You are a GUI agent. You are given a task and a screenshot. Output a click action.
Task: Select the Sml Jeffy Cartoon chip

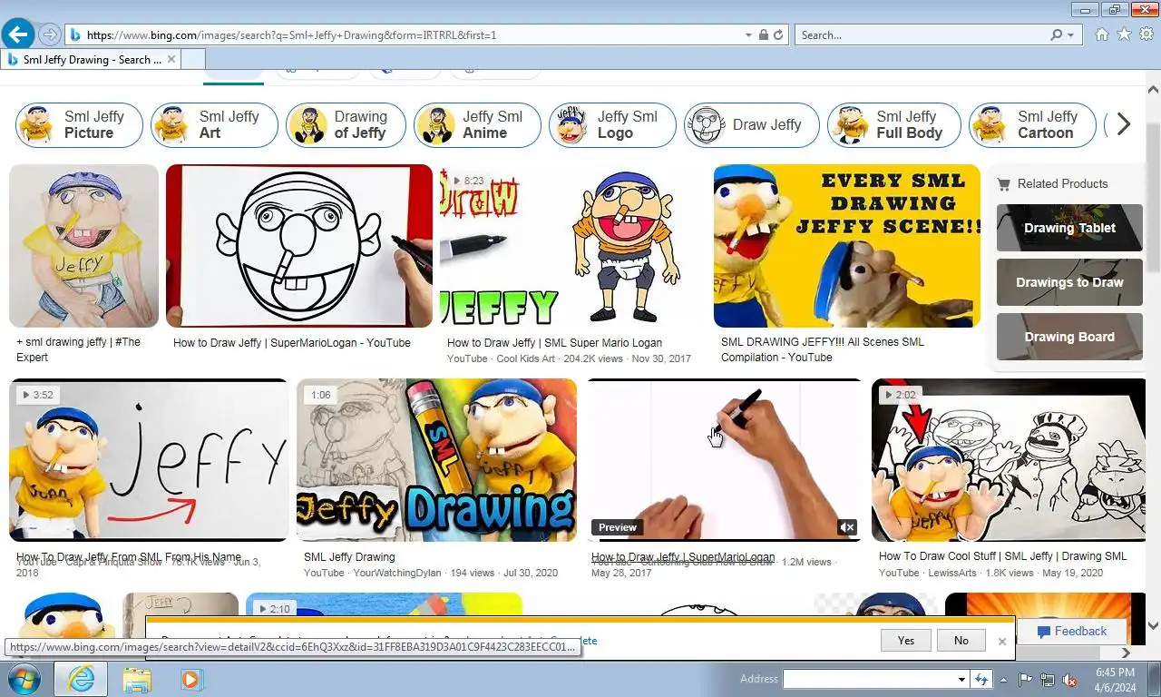click(x=1032, y=124)
